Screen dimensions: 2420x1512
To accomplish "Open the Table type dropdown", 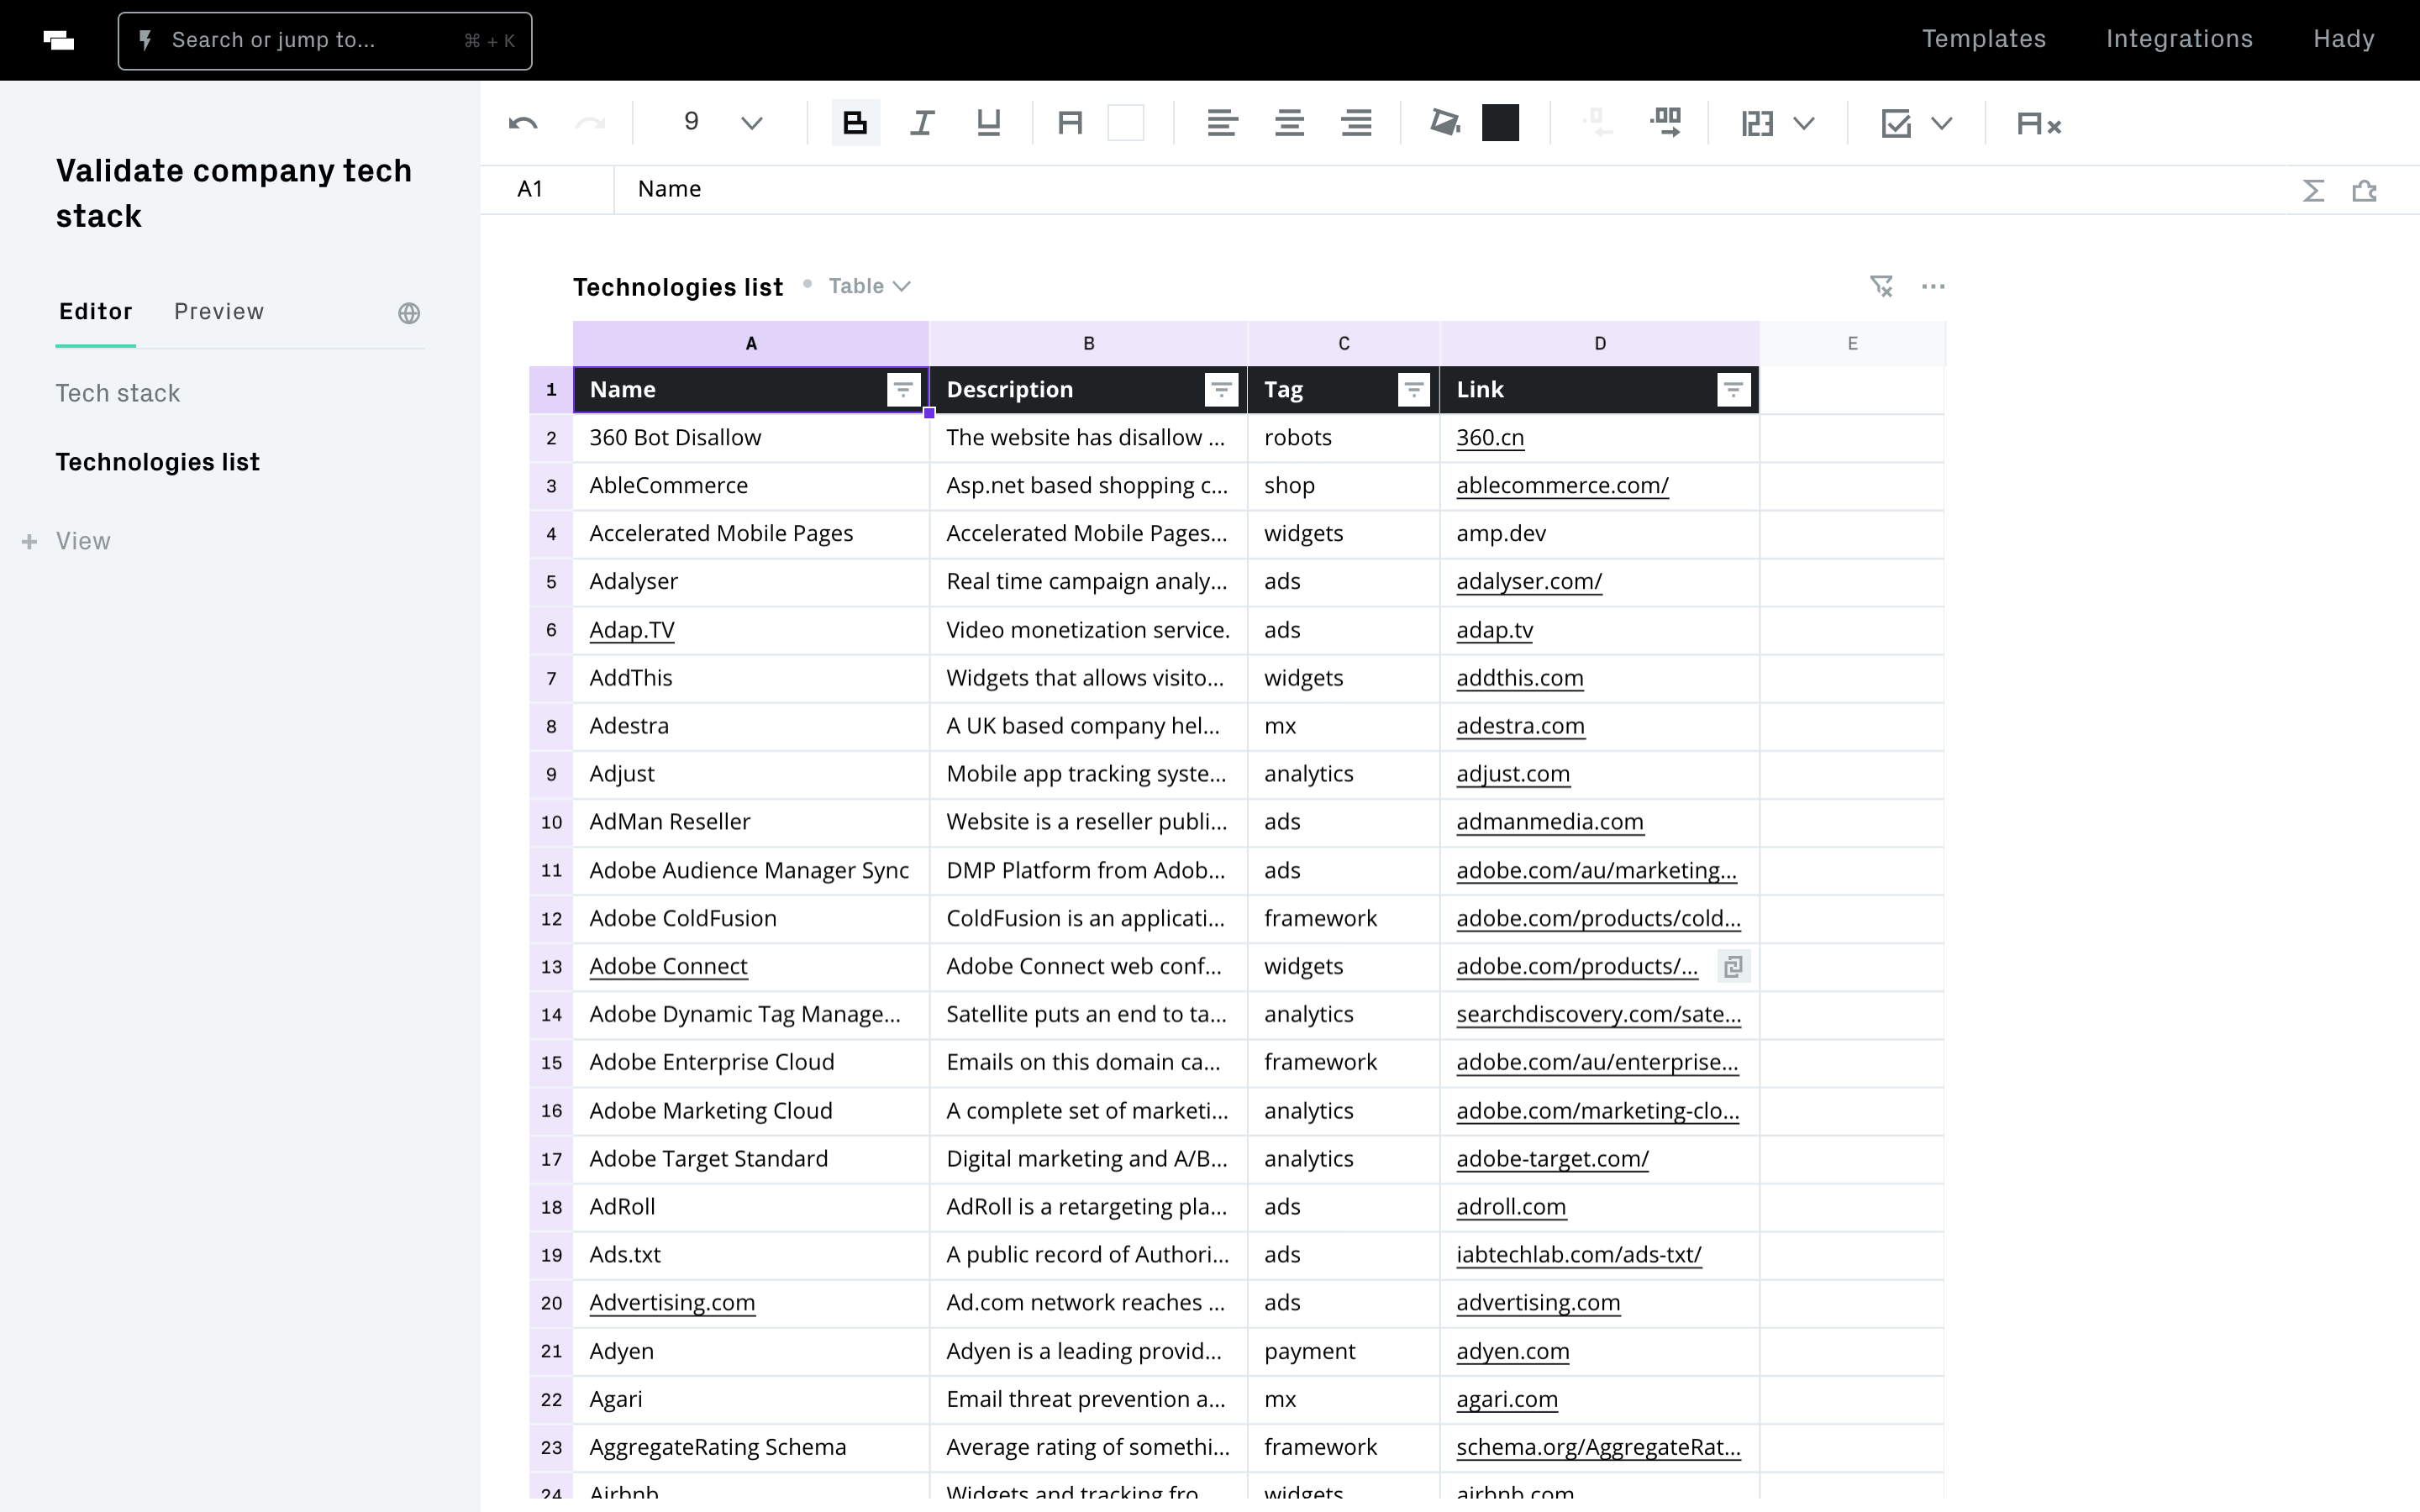I will (x=869, y=286).
